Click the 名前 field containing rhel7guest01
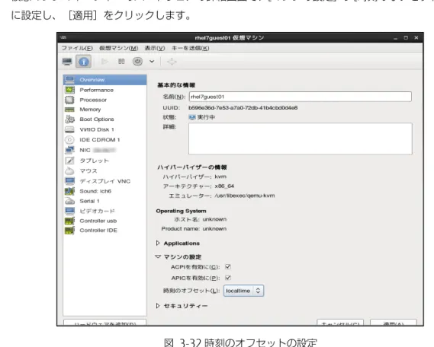 pos(301,97)
